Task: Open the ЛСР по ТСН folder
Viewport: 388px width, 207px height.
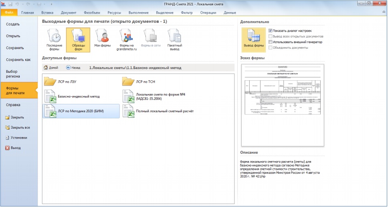Action: (x=138, y=82)
